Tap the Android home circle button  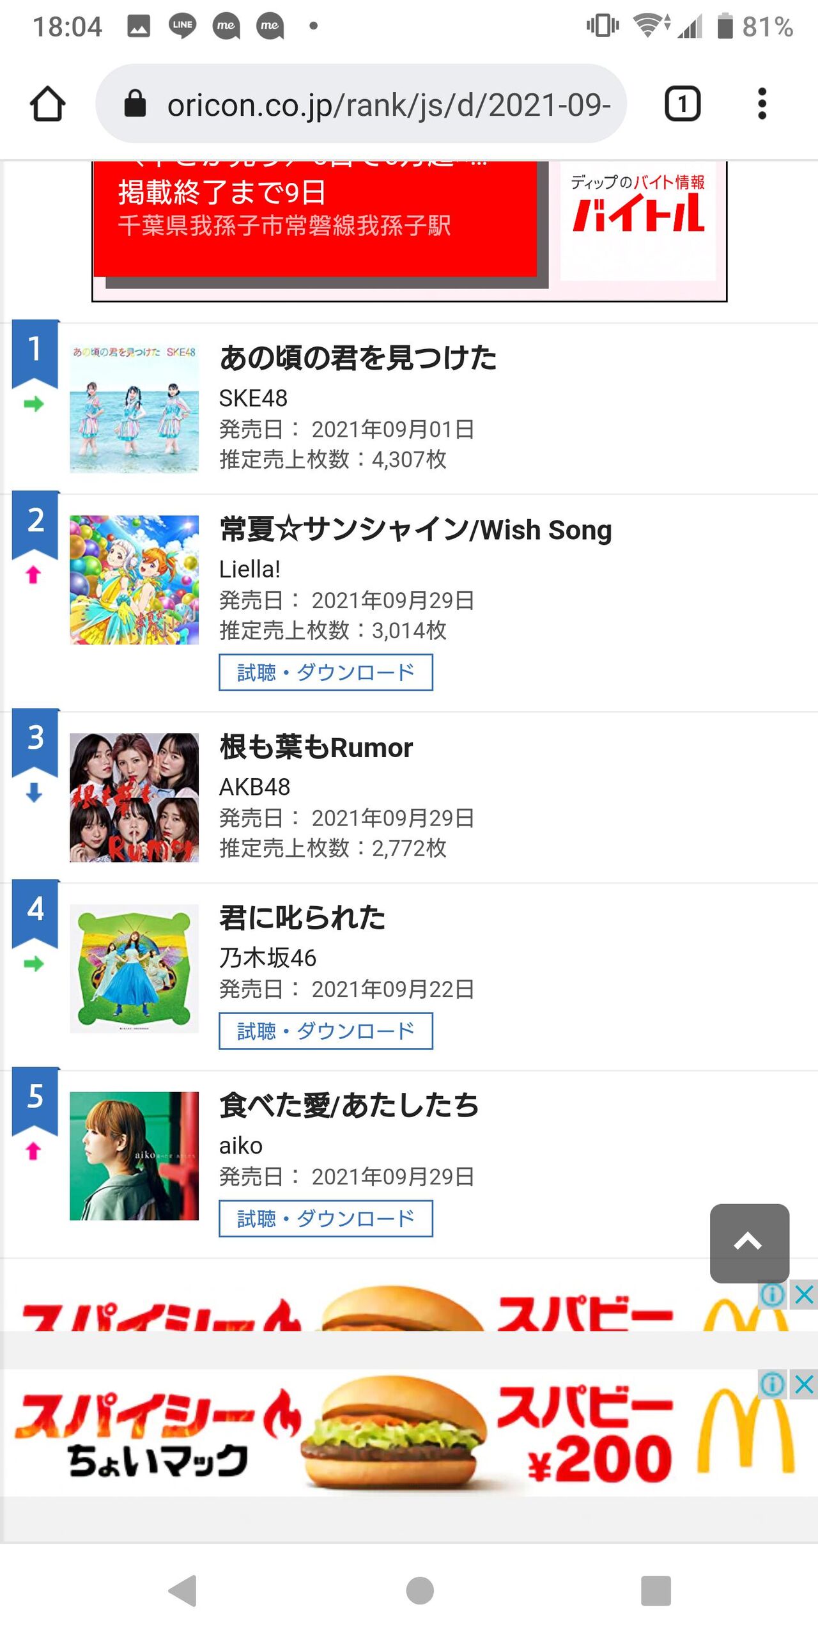click(x=420, y=1590)
